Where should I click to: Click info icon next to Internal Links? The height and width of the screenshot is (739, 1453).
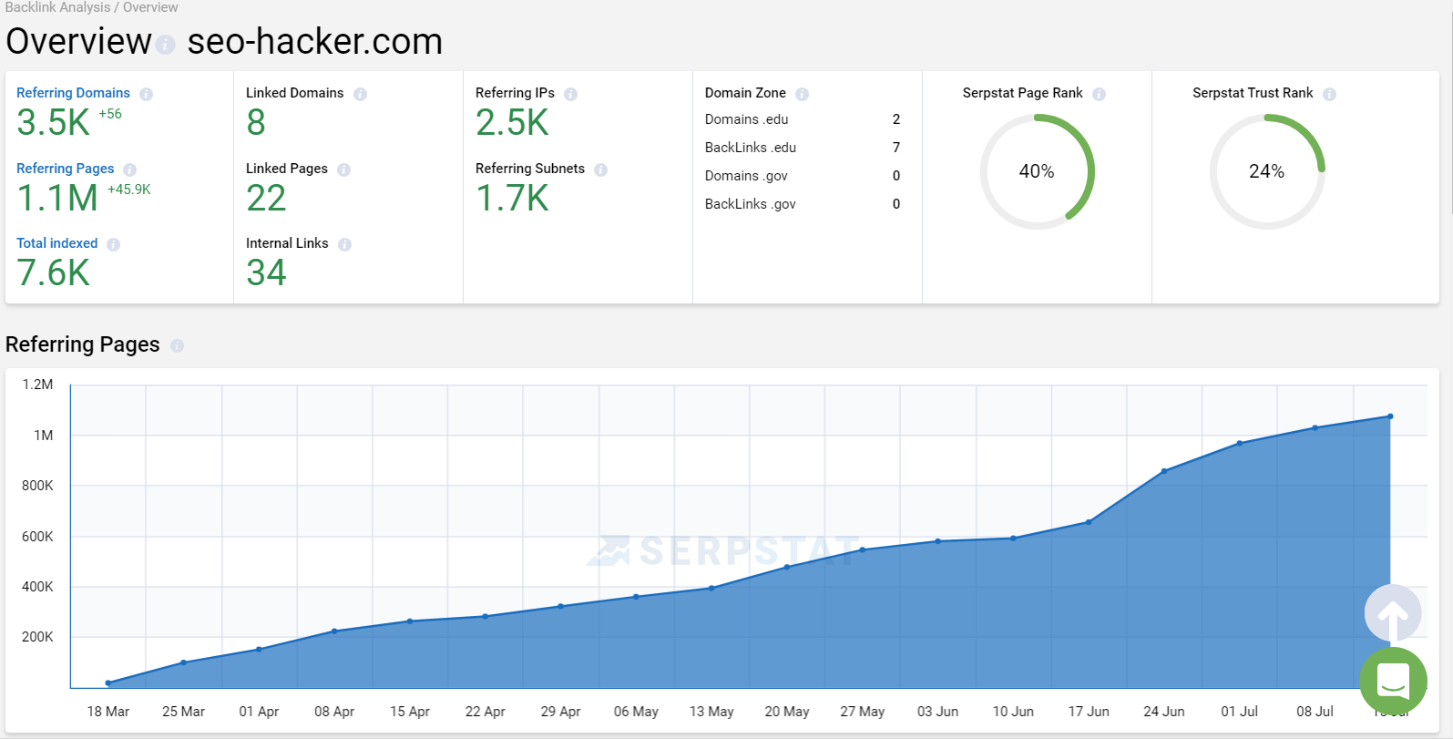pos(344,244)
